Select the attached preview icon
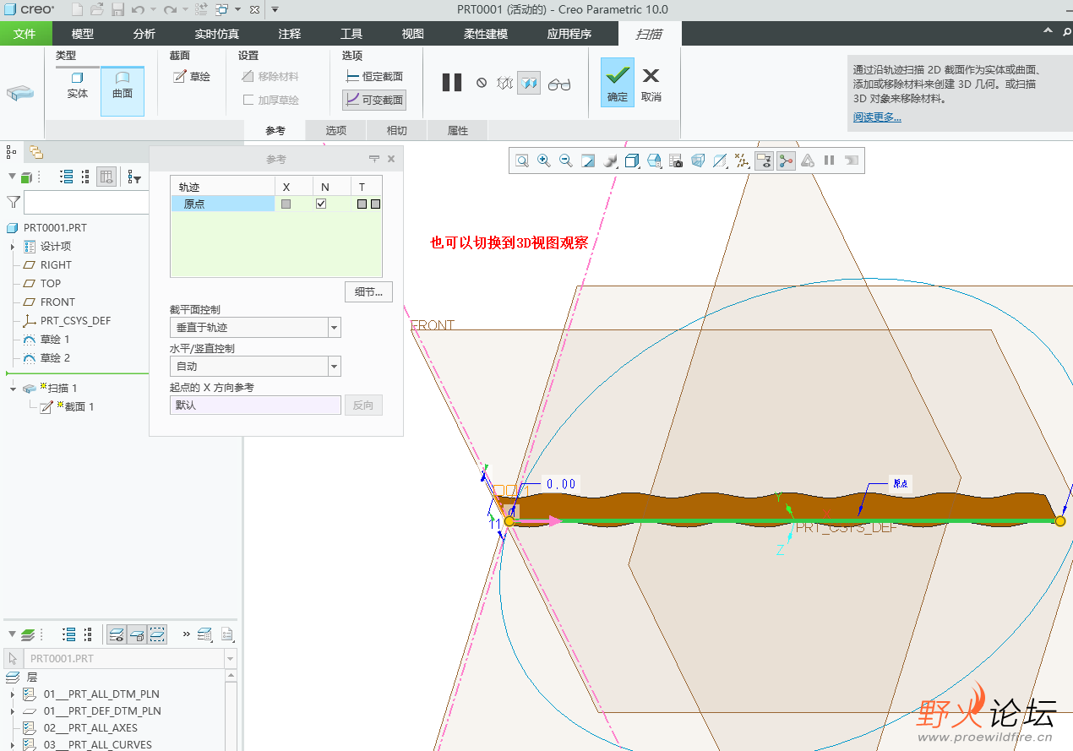The height and width of the screenshot is (751, 1073). [529, 83]
